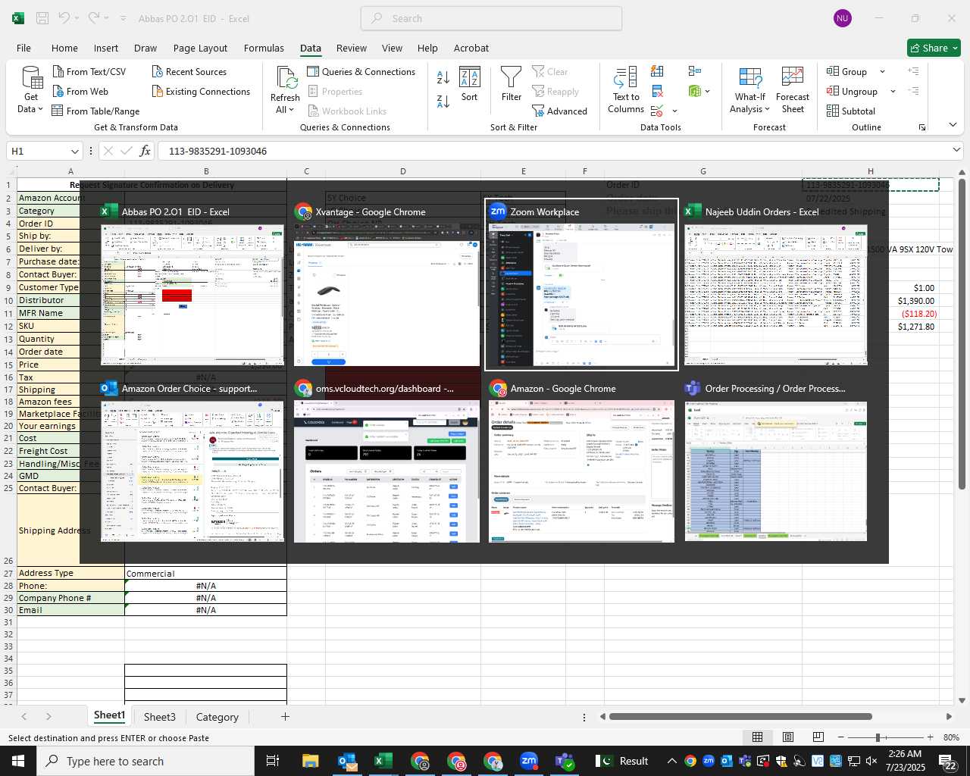Expand the formula bar

(956, 151)
